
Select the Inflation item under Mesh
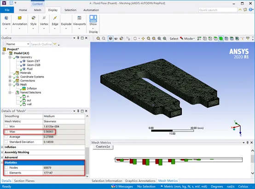click(32, 89)
